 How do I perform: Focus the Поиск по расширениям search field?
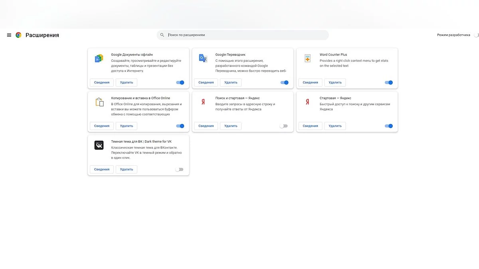tap(243, 35)
